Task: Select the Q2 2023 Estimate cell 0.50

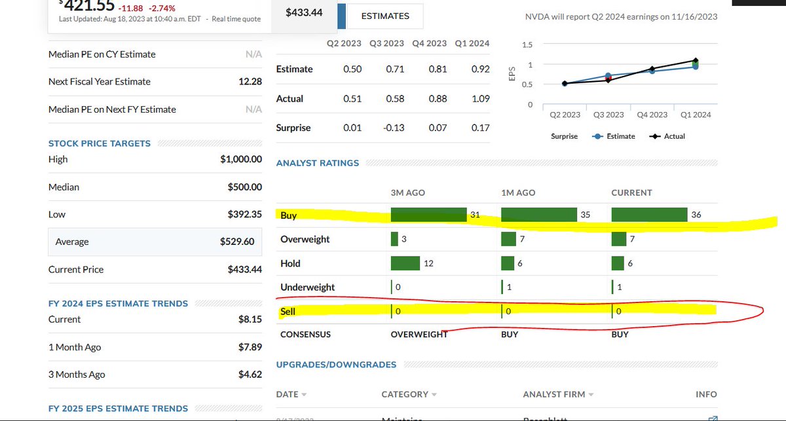Action: 352,69
